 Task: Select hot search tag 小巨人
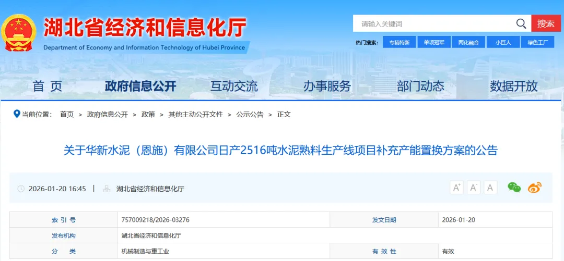tap(503, 42)
